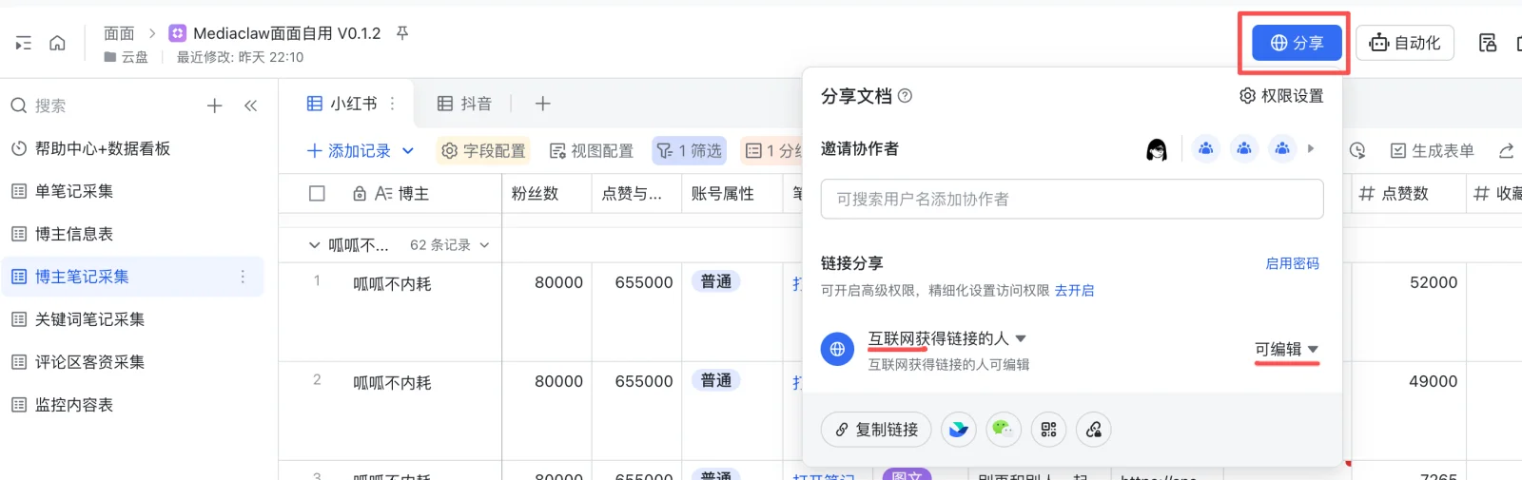Click the share arrow icon beside 生成表单

1506,151
